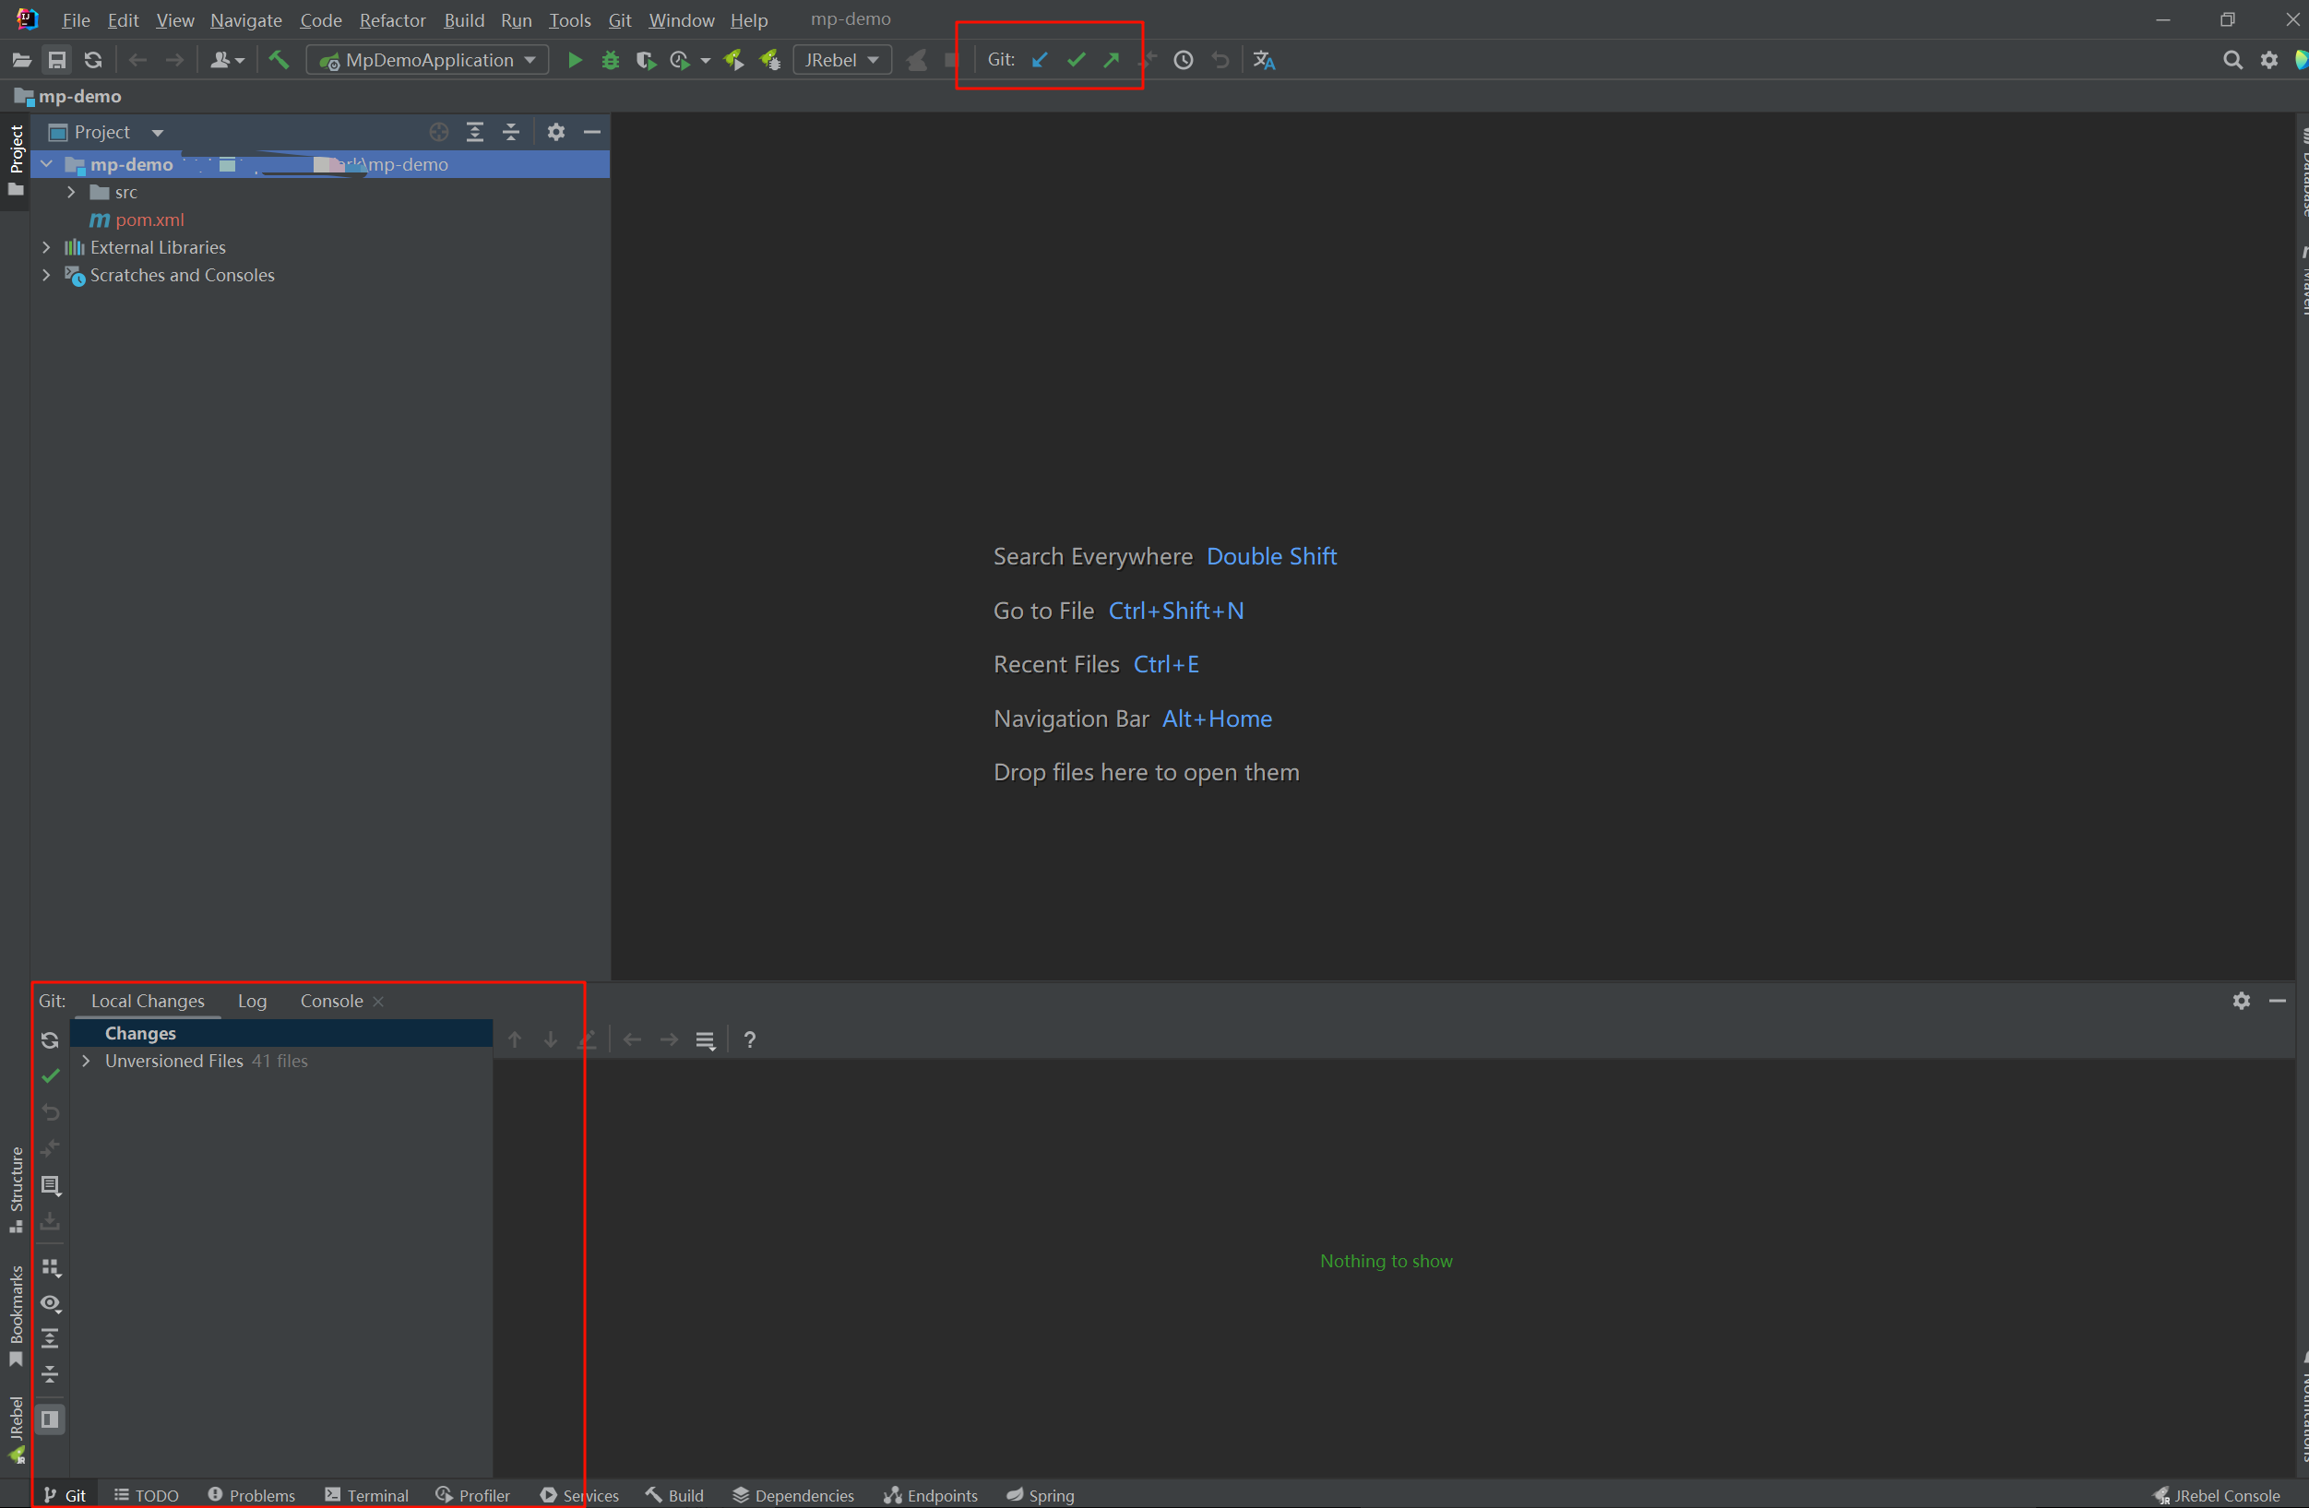Collapse the mp-demo root node
Viewport: 2309px width, 1508px height.
pos(45,164)
